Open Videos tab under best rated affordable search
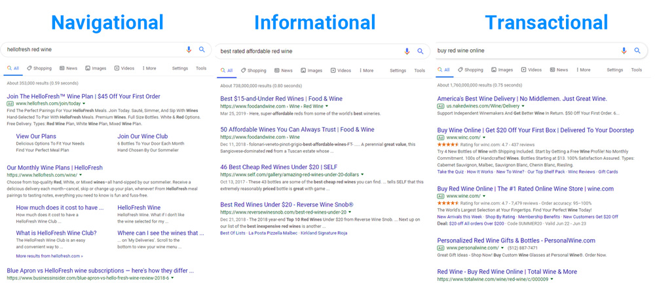 [341, 71]
